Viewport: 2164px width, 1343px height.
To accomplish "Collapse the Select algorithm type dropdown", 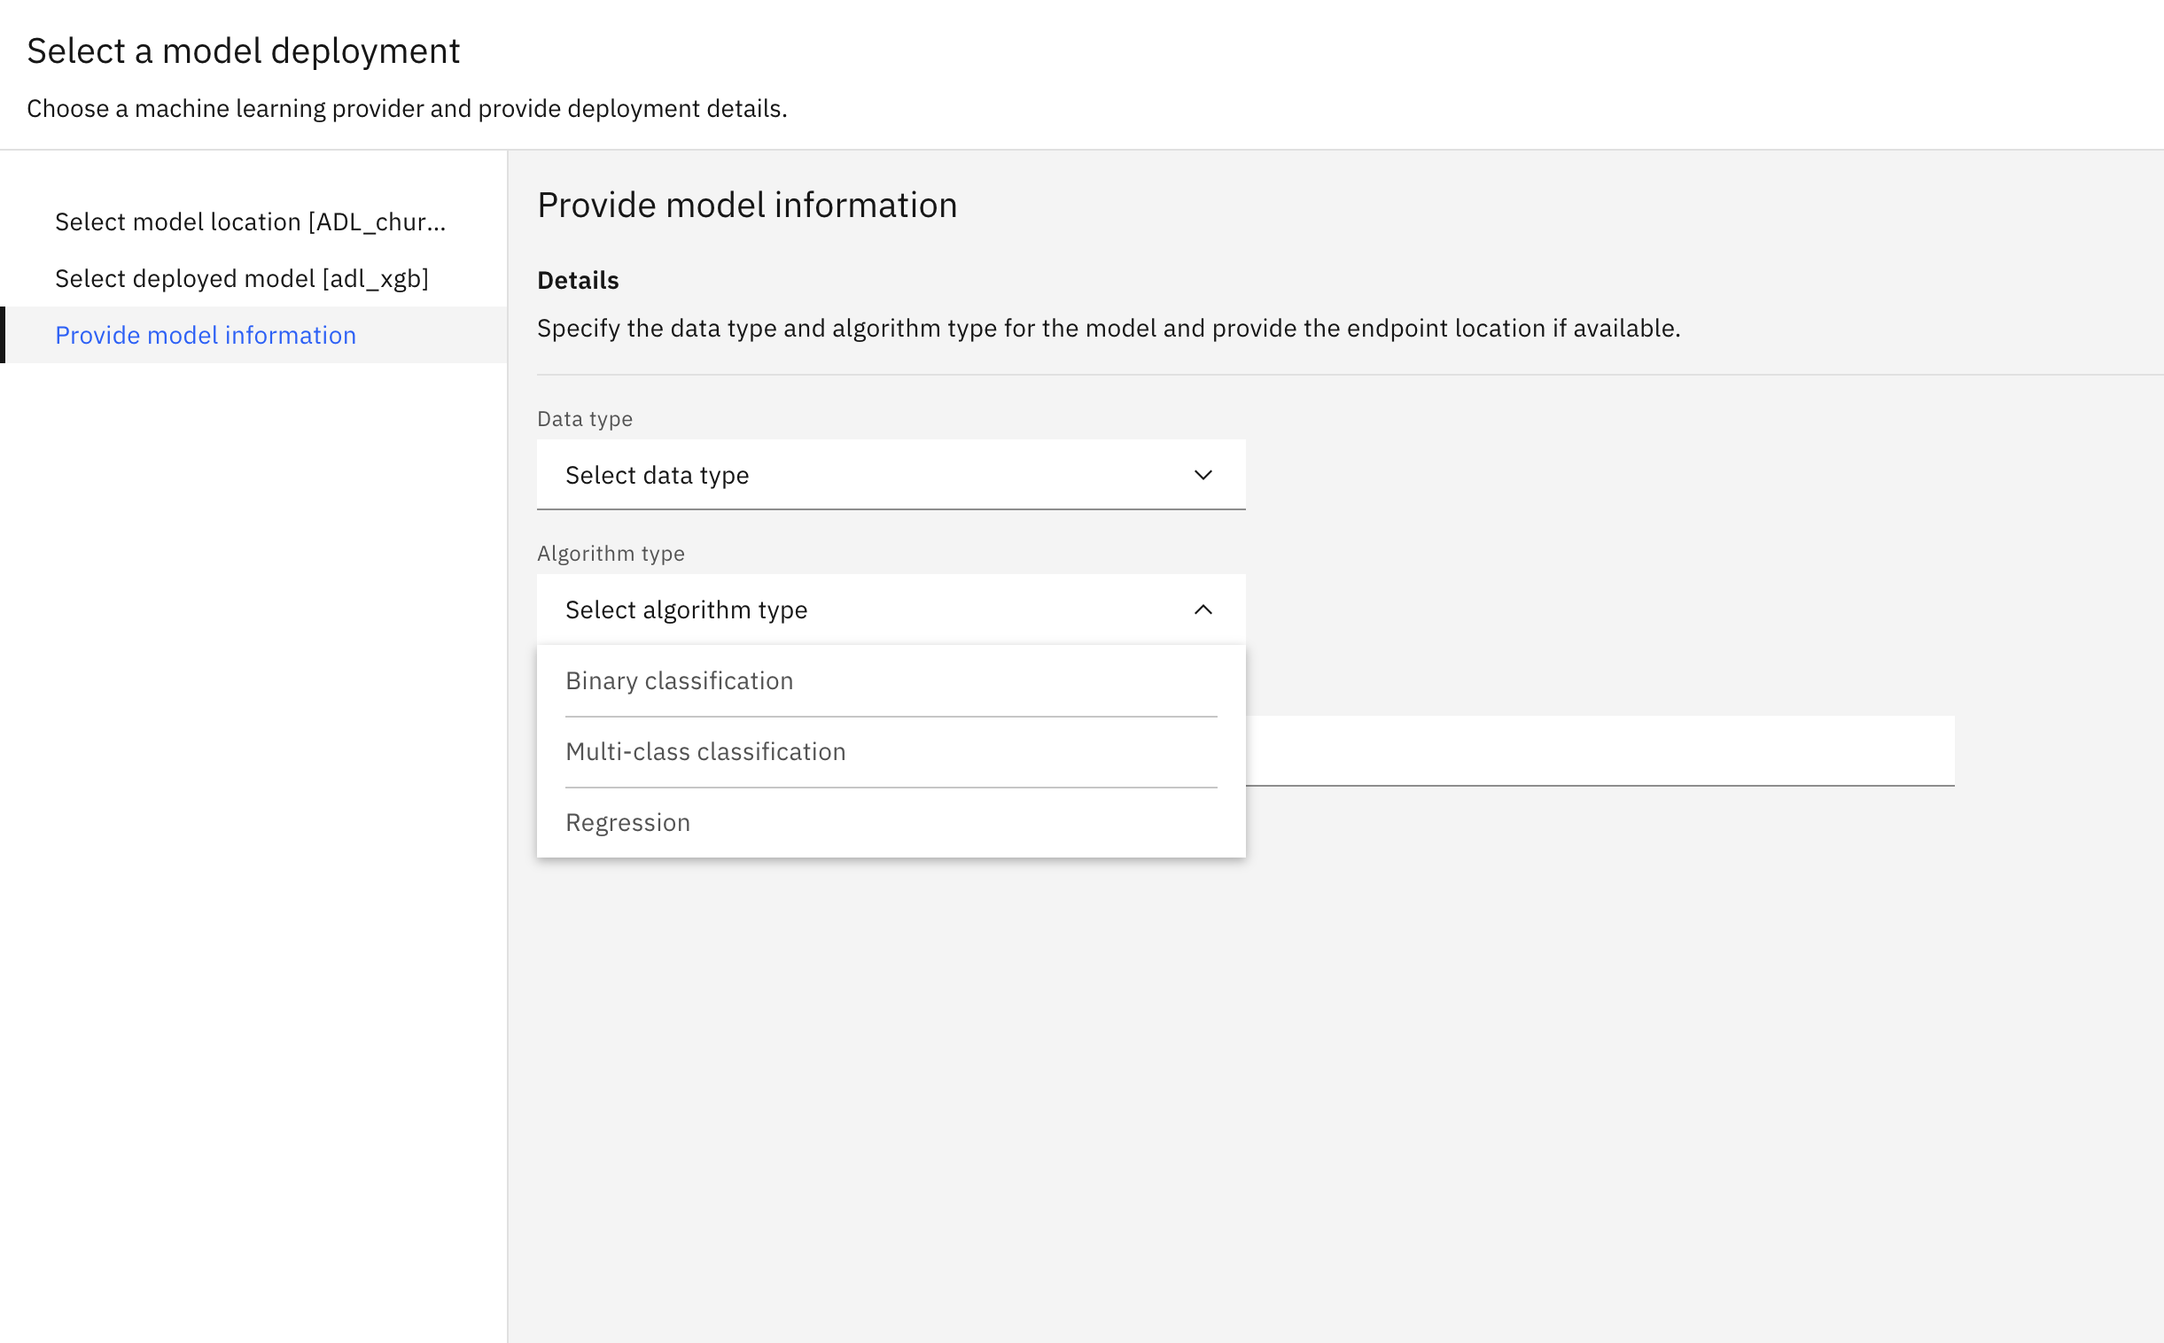I will coord(890,609).
